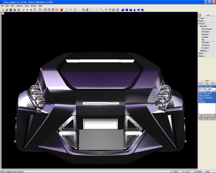Collapse the Normals... section
Viewport: 216px width, 173px height.
204,26
